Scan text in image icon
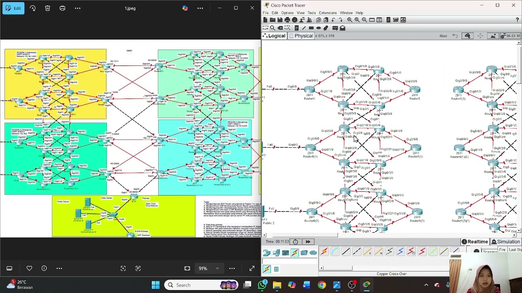The height and width of the screenshot is (293, 522). click(138, 268)
